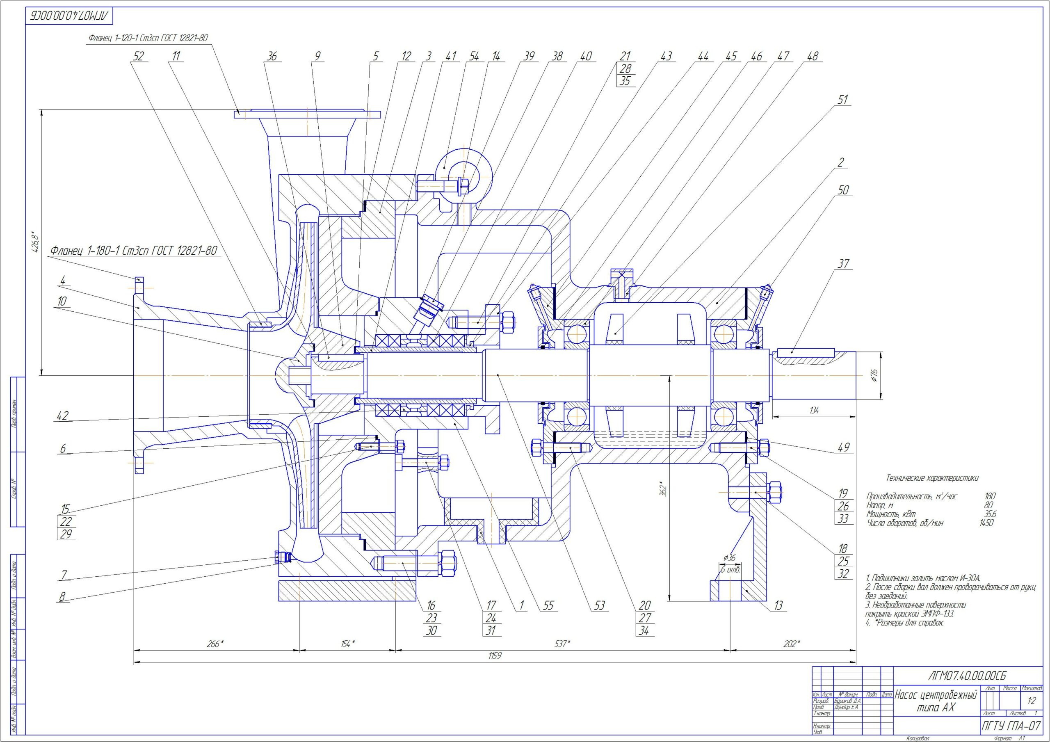Screen dimensions: 1050x742
Task: Click part callout number 52
Action: pos(138,56)
